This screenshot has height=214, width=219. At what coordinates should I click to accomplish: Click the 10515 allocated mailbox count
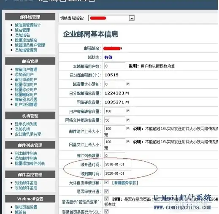[111, 75]
